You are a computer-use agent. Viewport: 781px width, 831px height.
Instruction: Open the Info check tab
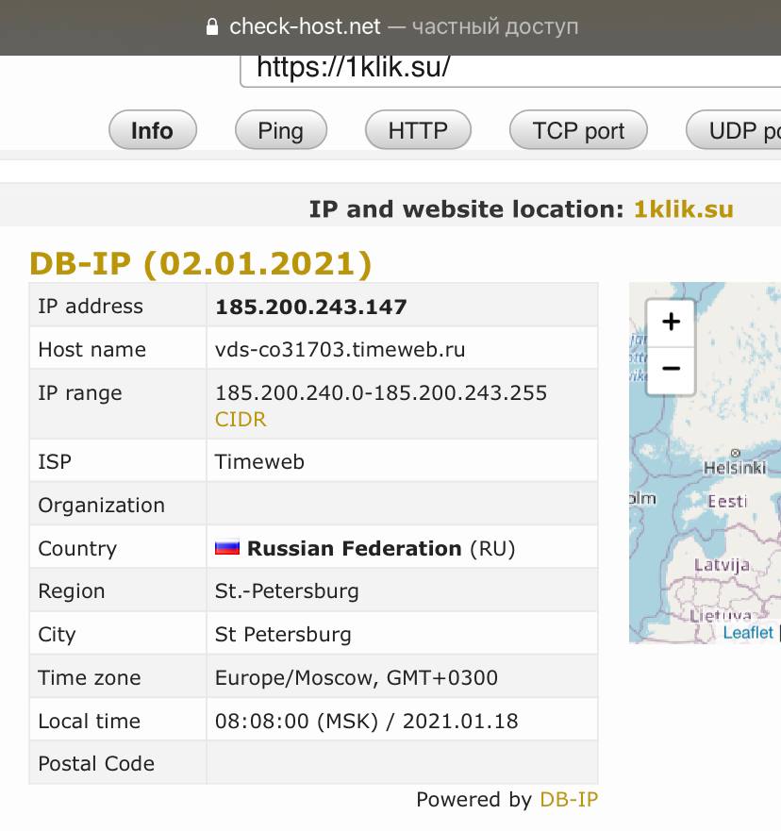pos(153,130)
